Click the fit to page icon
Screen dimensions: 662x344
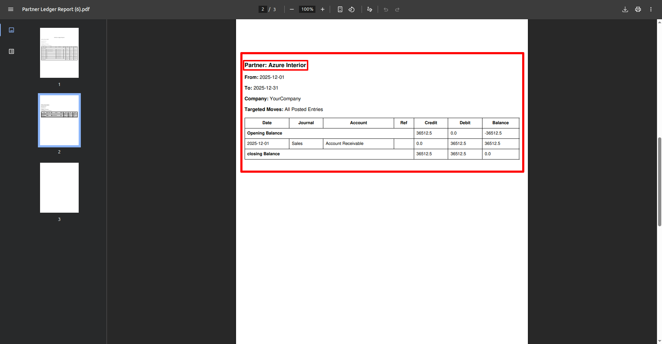pyautogui.click(x=340, y=9)
